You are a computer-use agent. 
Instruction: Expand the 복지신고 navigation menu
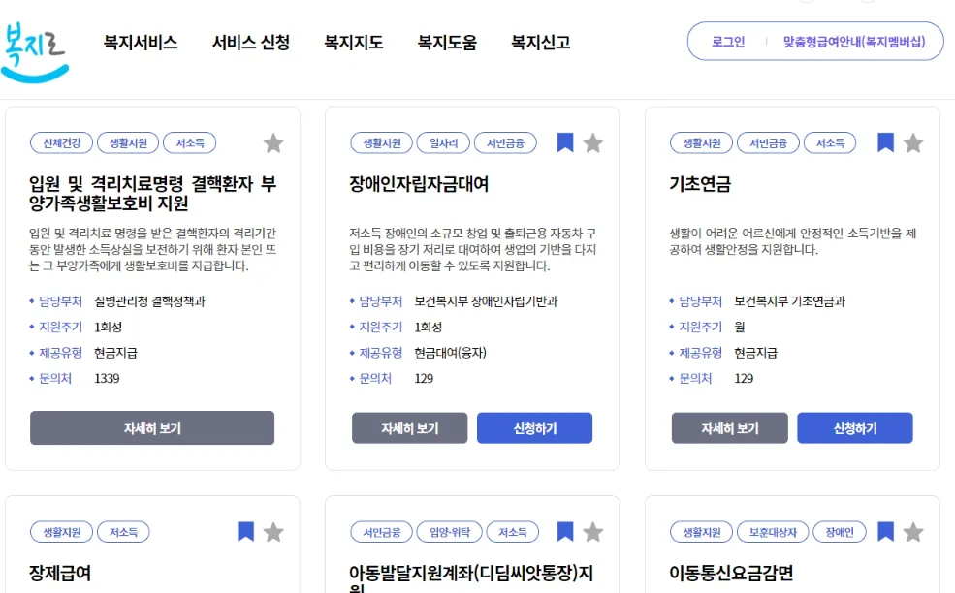tap(541, 43)
